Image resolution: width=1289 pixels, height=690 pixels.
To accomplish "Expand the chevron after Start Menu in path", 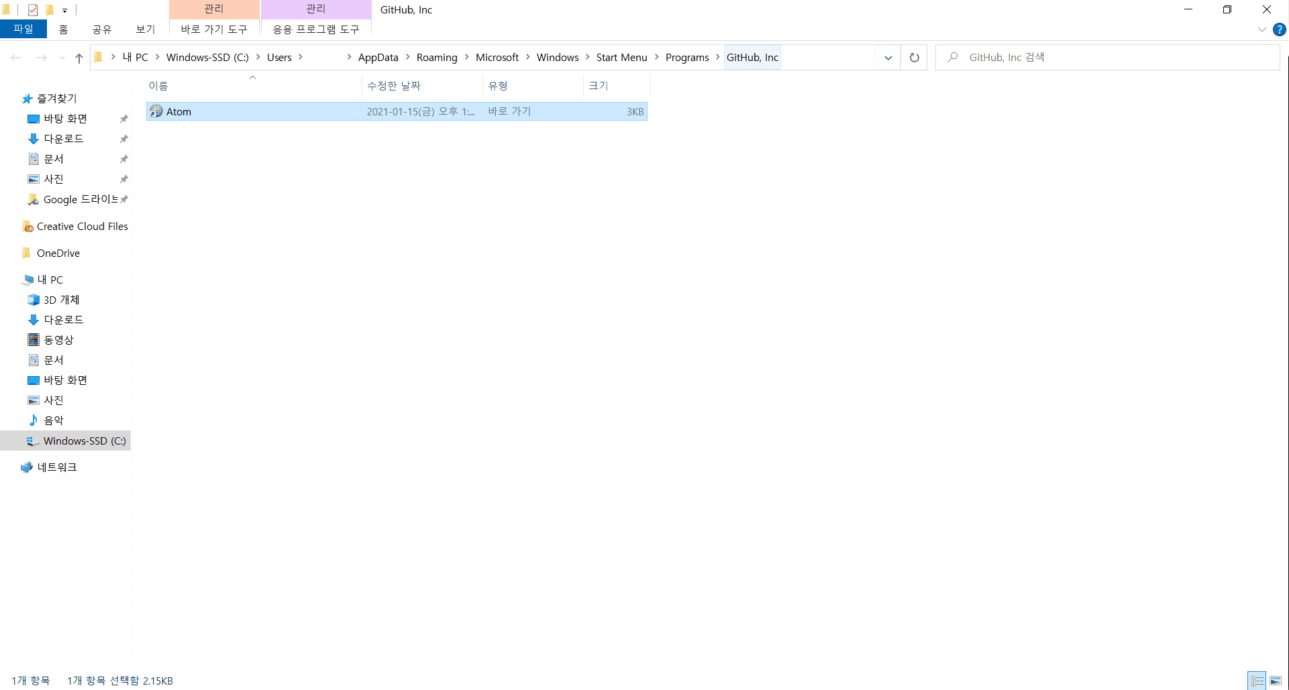I will pyautogui.click(x=656, y=57).
